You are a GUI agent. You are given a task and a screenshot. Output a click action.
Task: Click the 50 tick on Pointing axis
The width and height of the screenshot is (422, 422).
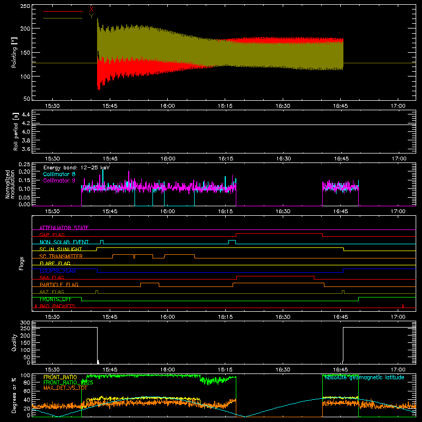27,99
